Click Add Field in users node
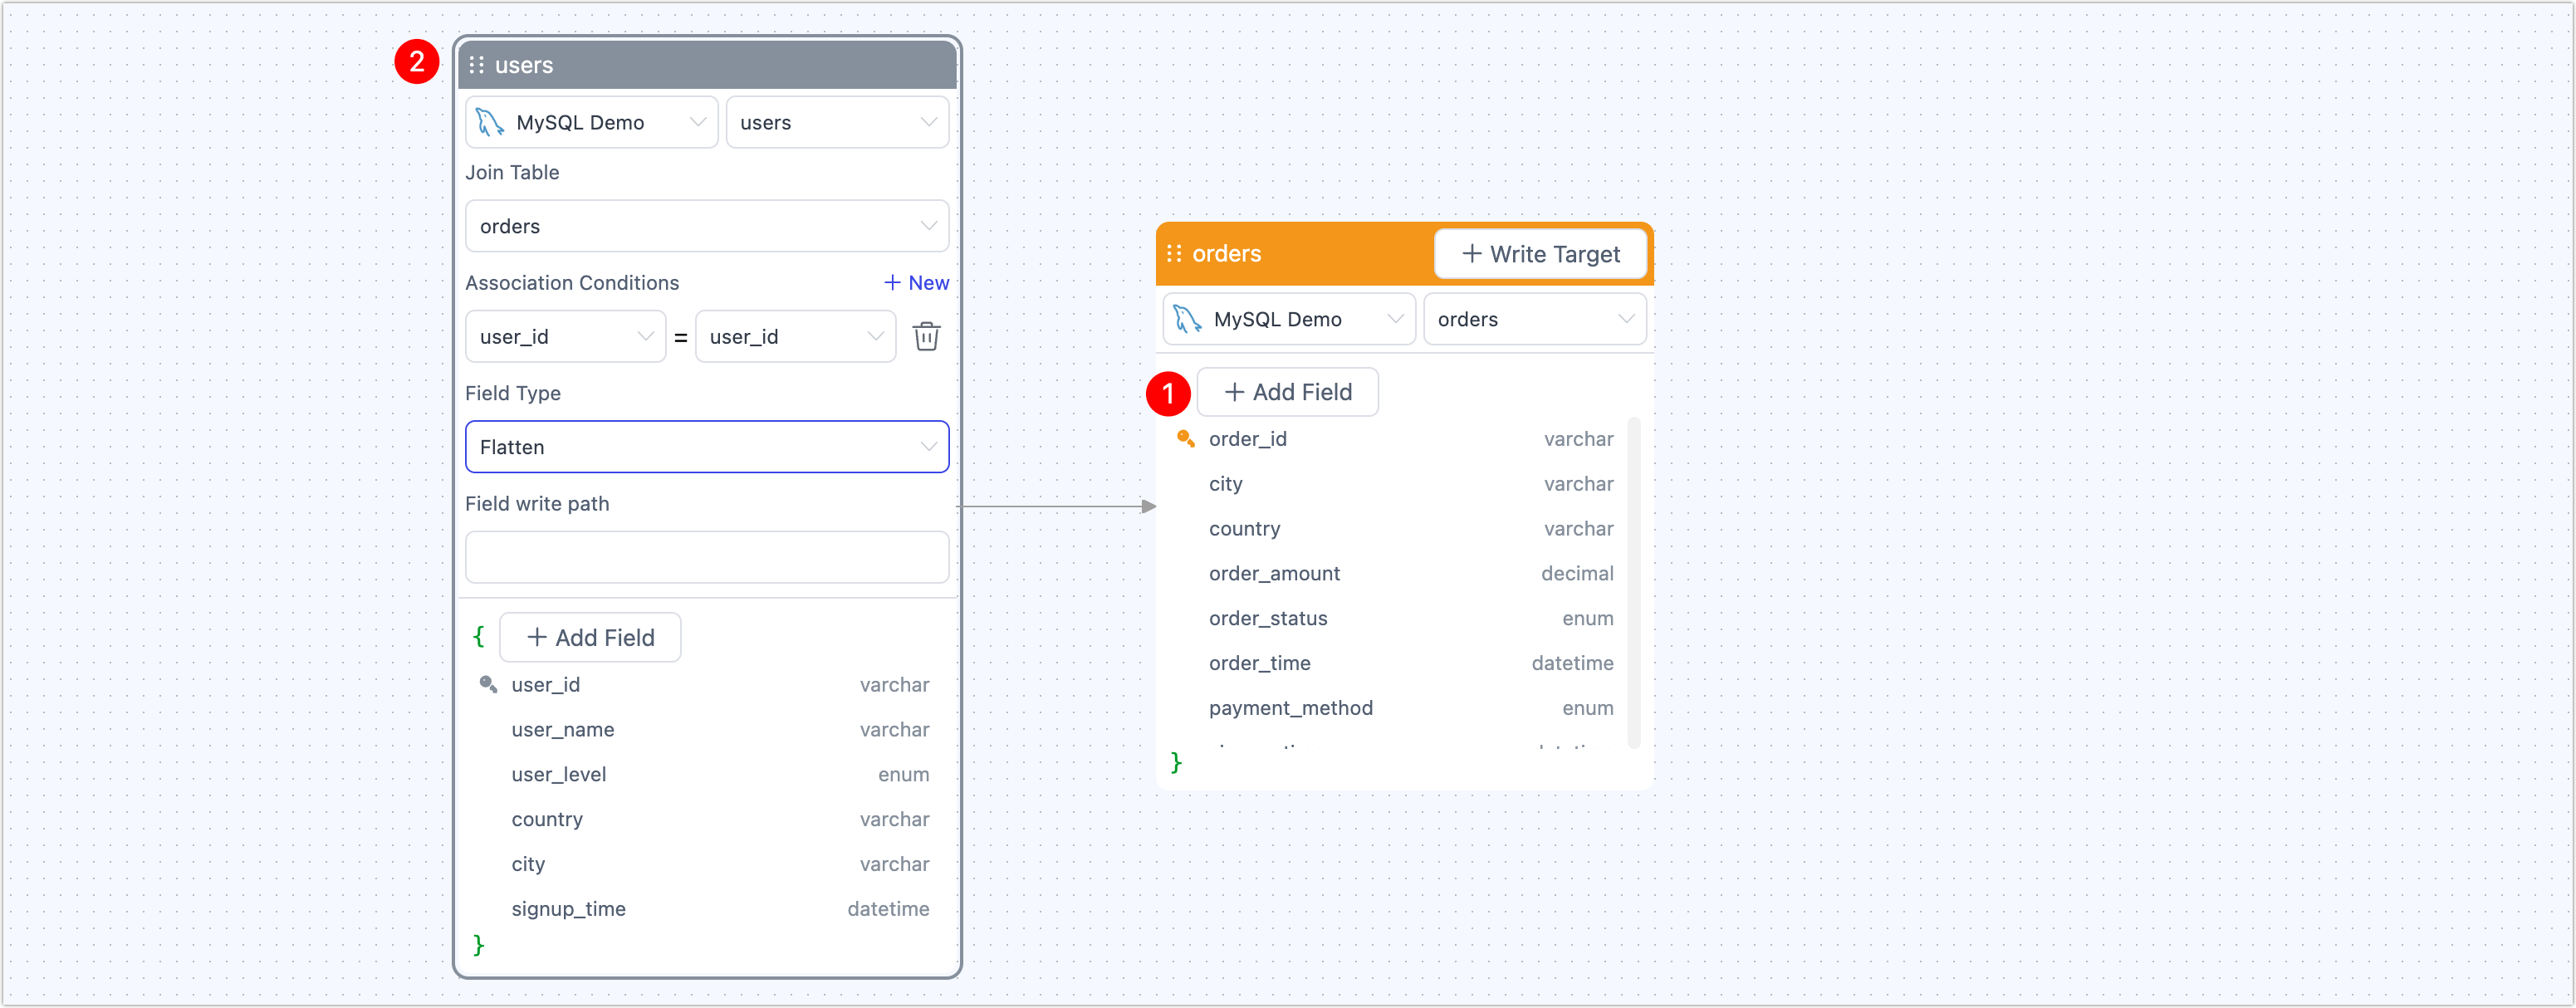Screen dimensions: 2576x1008 (590, 637)
